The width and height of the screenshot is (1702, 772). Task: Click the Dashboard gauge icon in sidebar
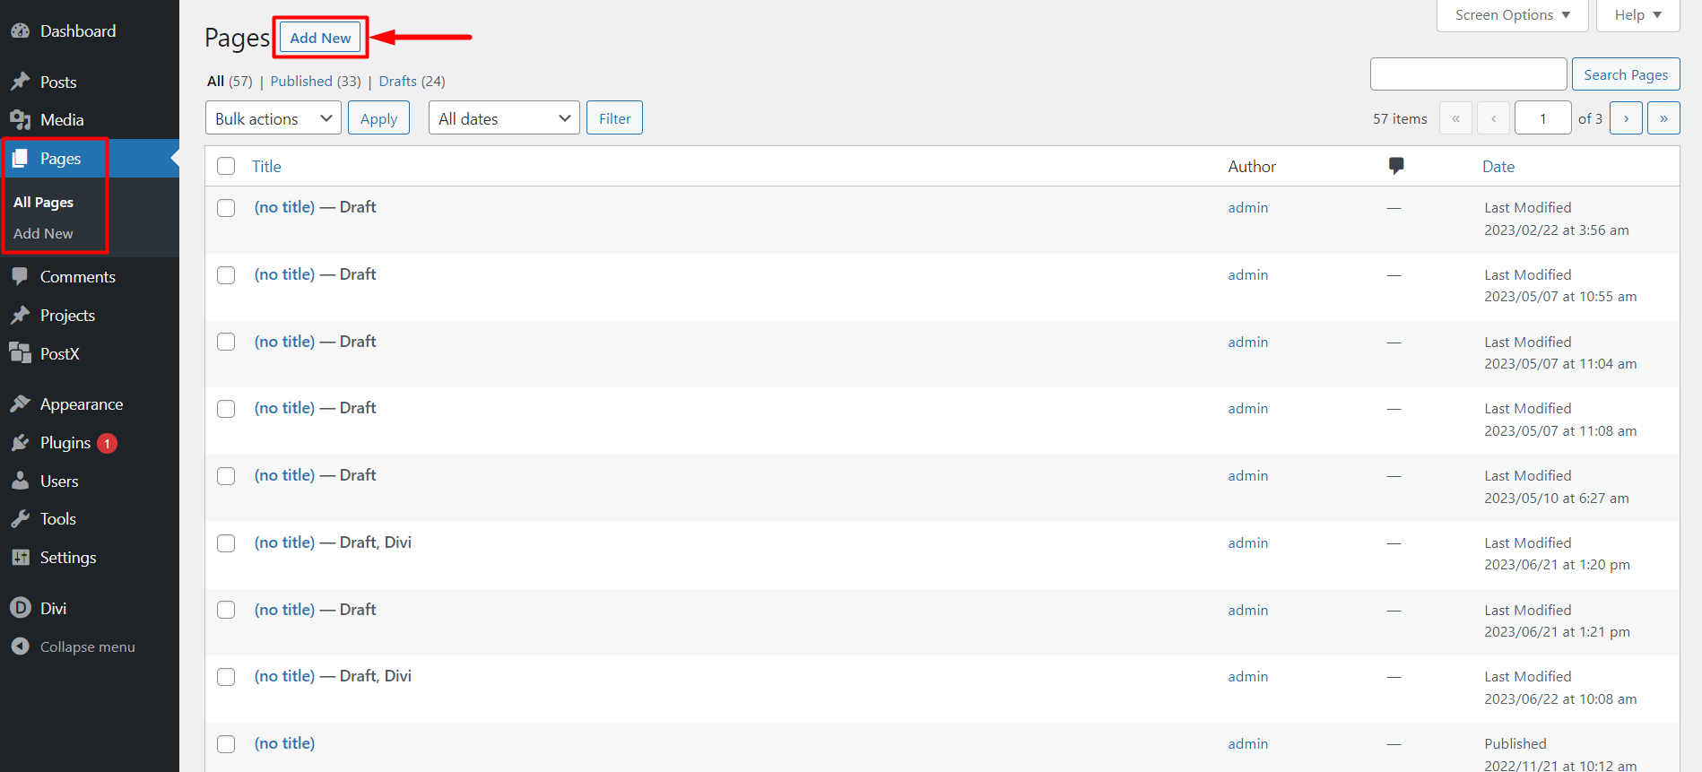click(x=20, y=31)
